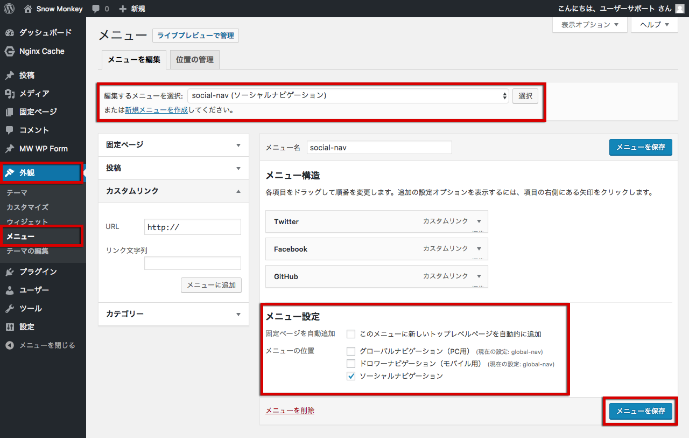Screen dimensions: 689x438
Task: Click the URL input field
Action: pyautogui.click(x=193, y=227)
